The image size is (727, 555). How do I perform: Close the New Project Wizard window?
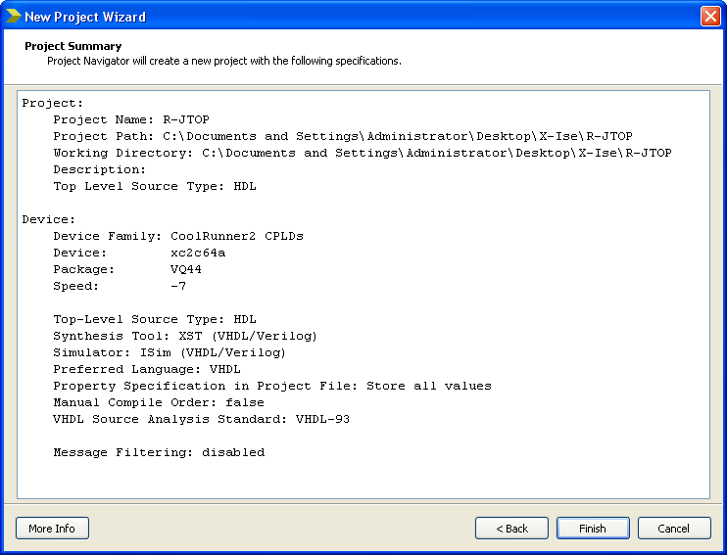click(x=710, y=16)
